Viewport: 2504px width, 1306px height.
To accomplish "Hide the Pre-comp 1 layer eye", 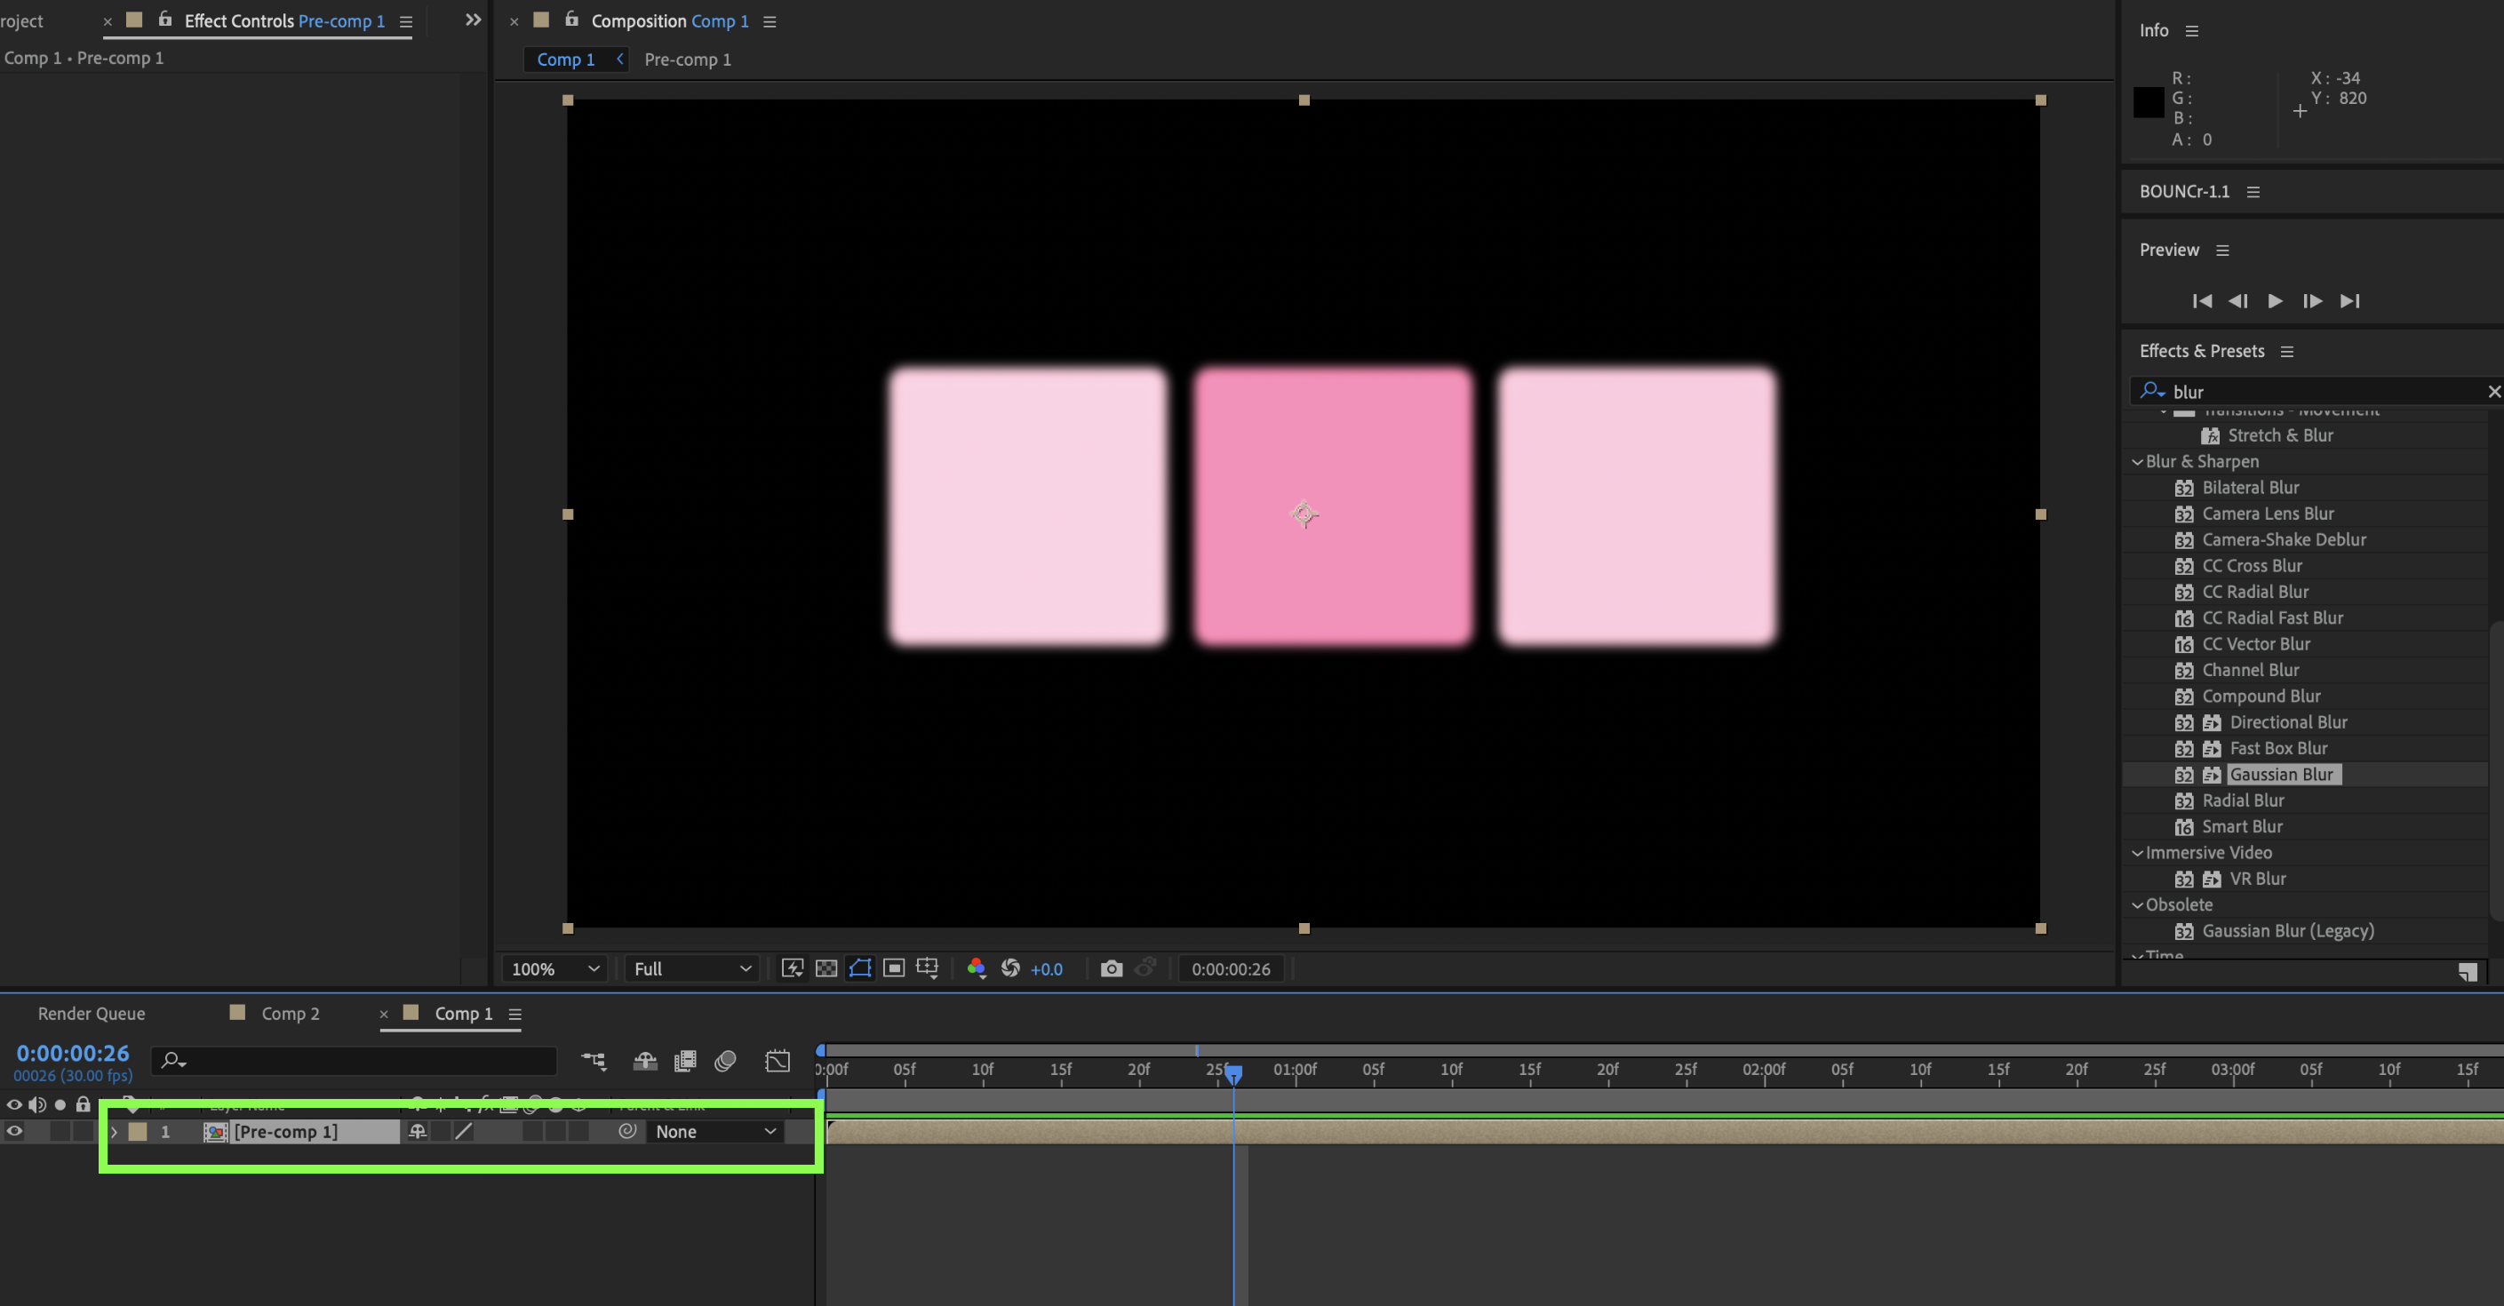I will (14, 1131).
